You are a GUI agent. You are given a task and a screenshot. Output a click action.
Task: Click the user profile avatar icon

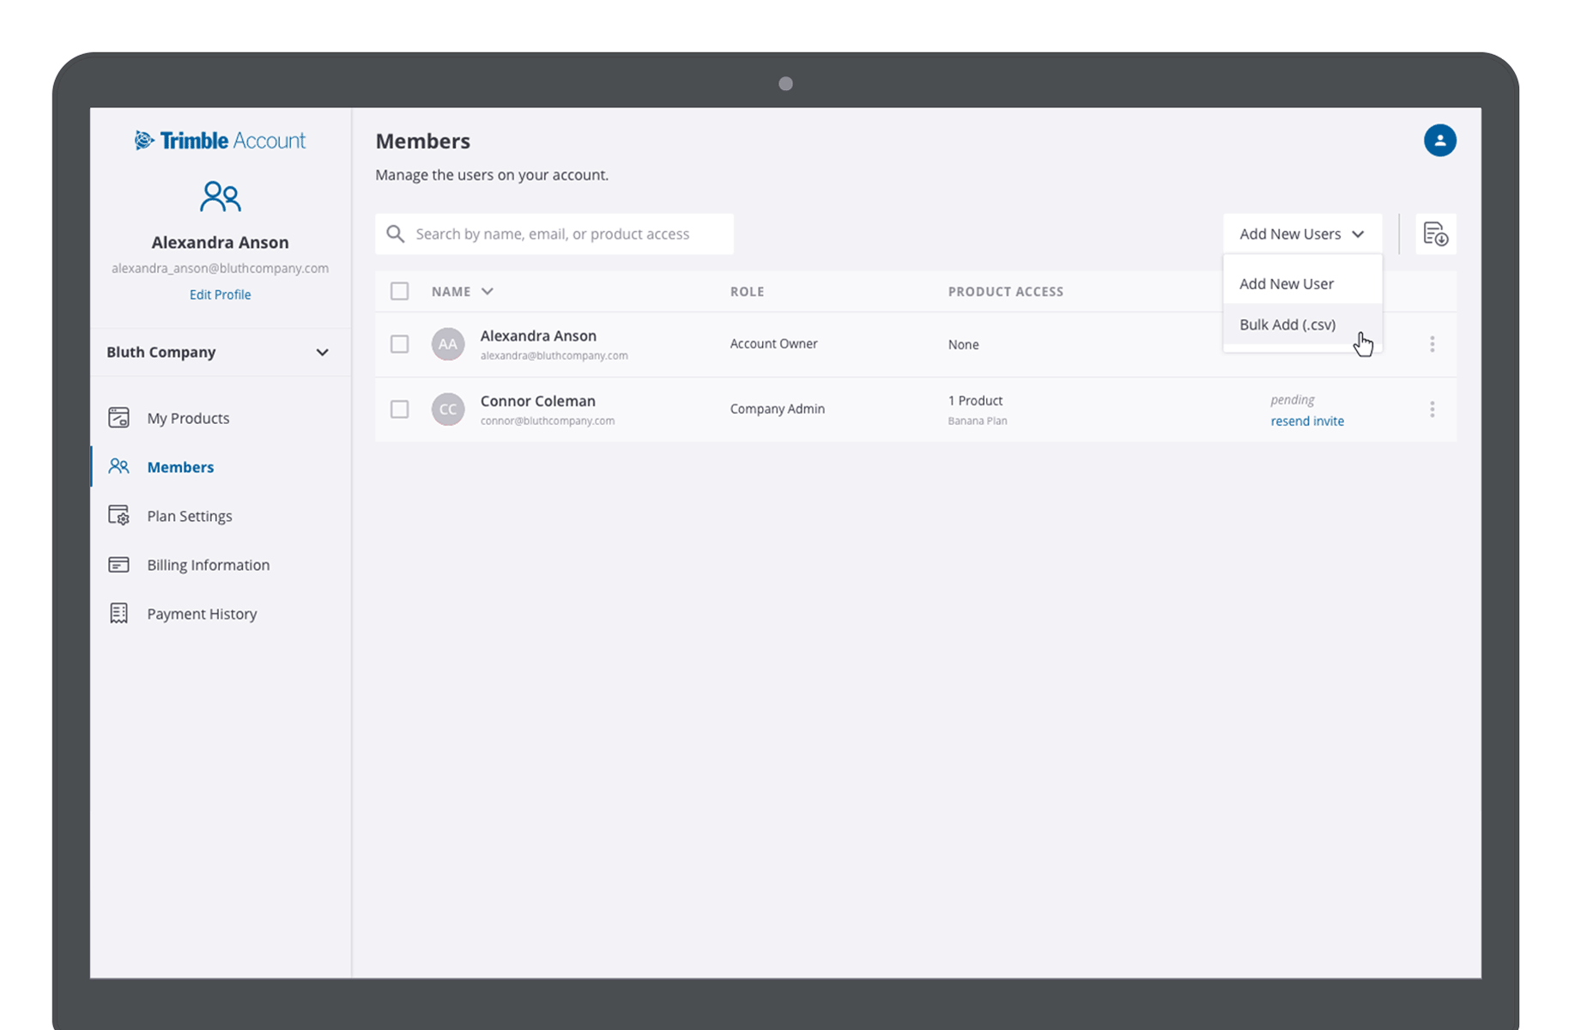1439,141
